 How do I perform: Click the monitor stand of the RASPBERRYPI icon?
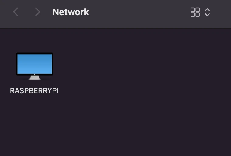click(x=35, y=78)
